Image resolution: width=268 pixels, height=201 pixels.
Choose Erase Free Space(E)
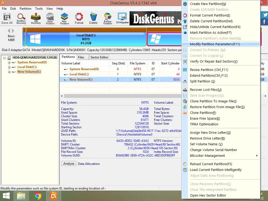221,119
